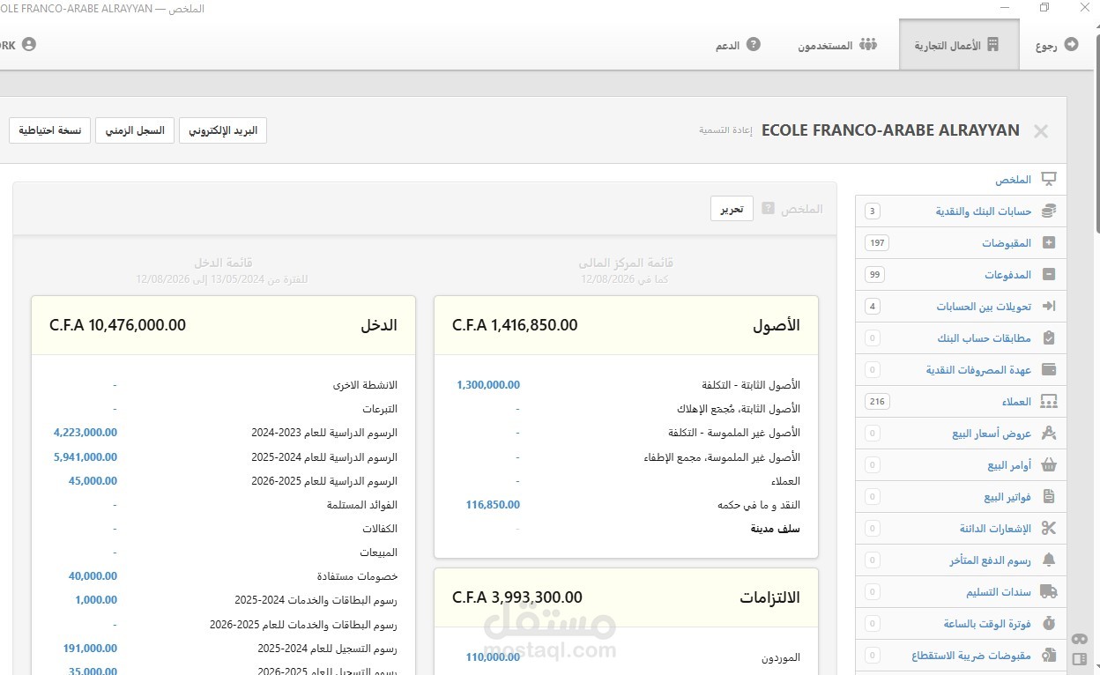Click the الالتزامات liabilities heading
Viewport: 1100px width, 675px height.
tap(769, 597)
